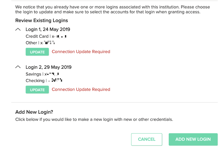Click the Credit Card account label
This screenshot has width=222, height=148.
coord(37,36)
